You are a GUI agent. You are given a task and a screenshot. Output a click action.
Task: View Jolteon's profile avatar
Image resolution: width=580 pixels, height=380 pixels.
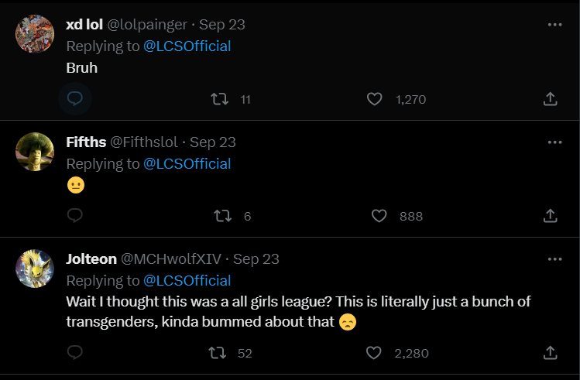click(x=35, y=269)
